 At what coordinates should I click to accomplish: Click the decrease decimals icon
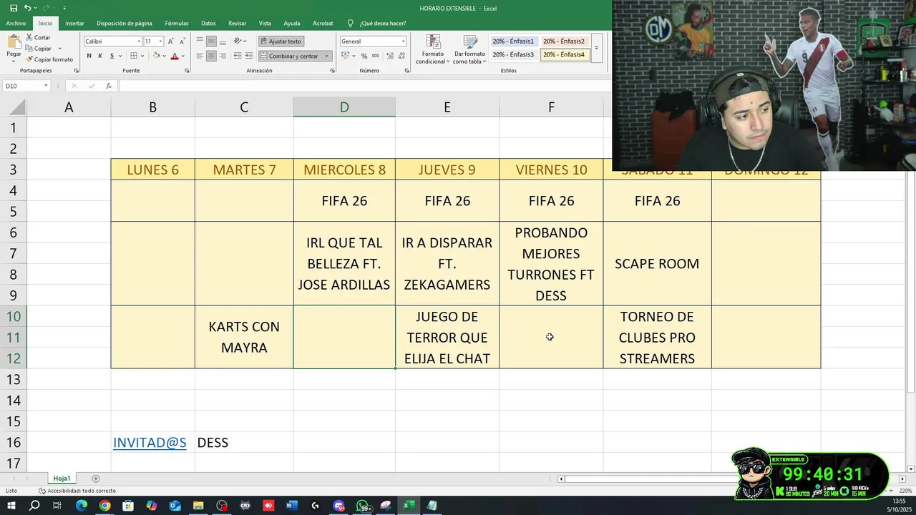[400, 56]
